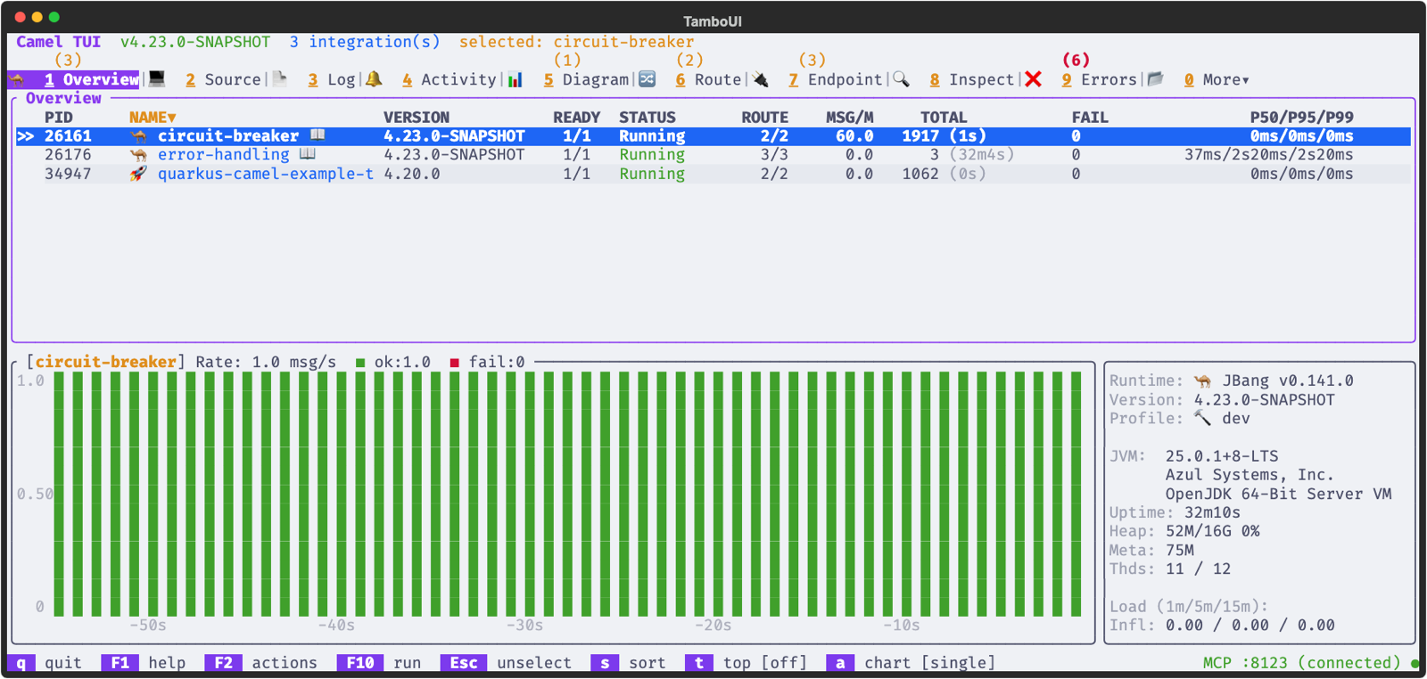Image resolution: width=1427 pixels, height=679 pixels.
Task: Click the F2 actions key hint
Action: tap(261, 663)
